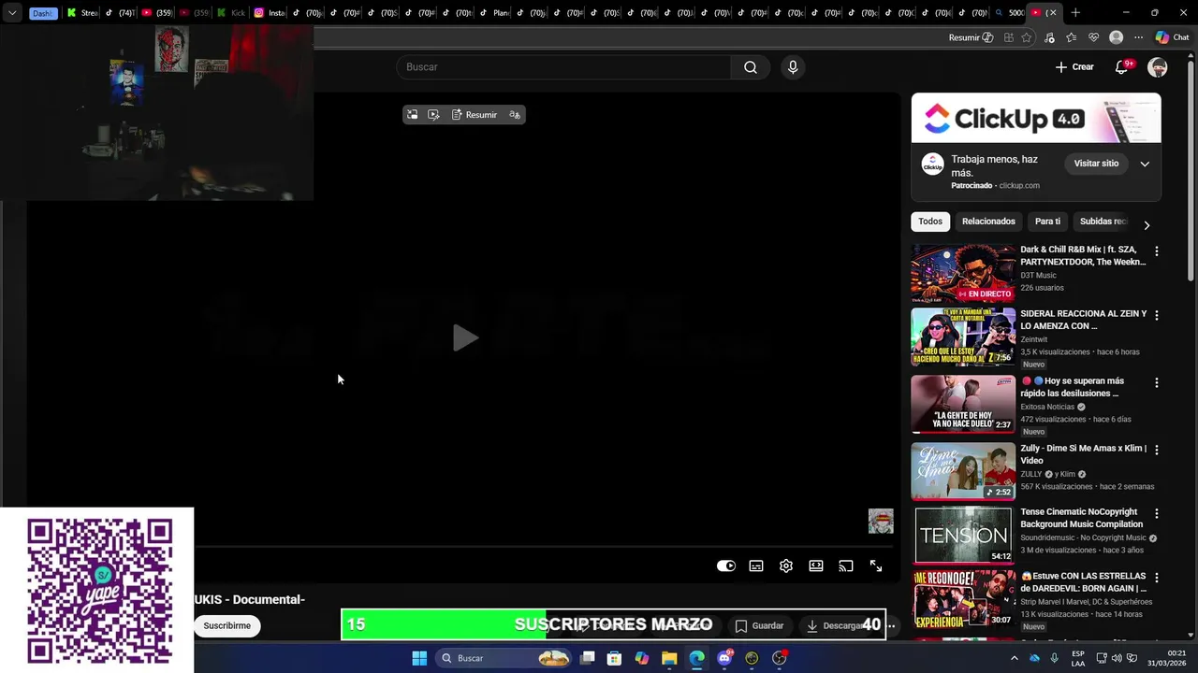Switch to the Insta browser tab

point(270,13)
